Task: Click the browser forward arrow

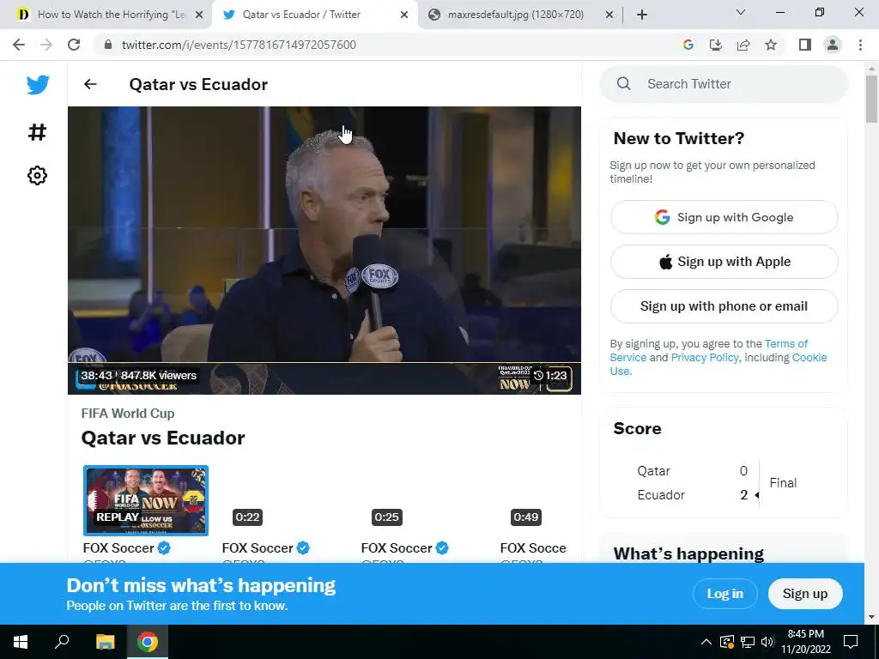Action: point(46,45)
